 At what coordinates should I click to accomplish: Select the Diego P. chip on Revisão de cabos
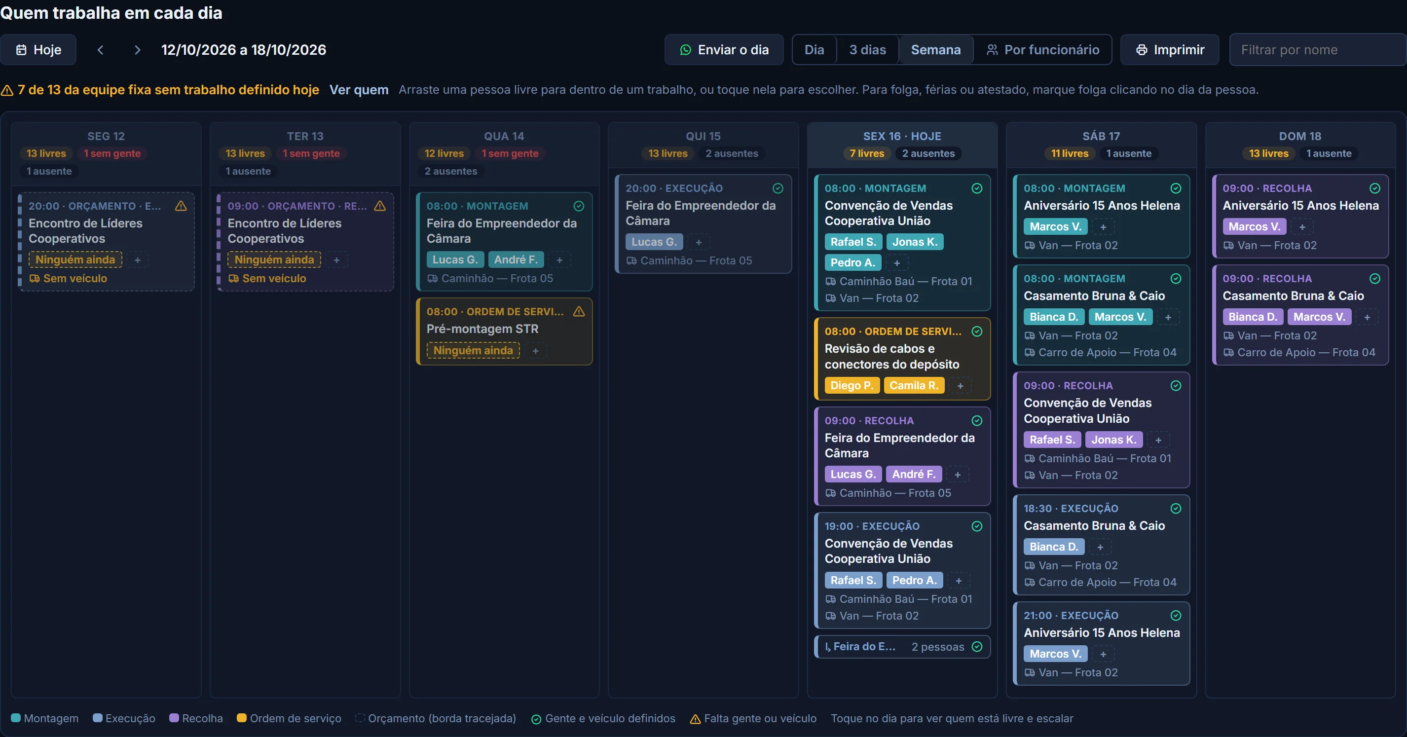(x=852, y=386)
